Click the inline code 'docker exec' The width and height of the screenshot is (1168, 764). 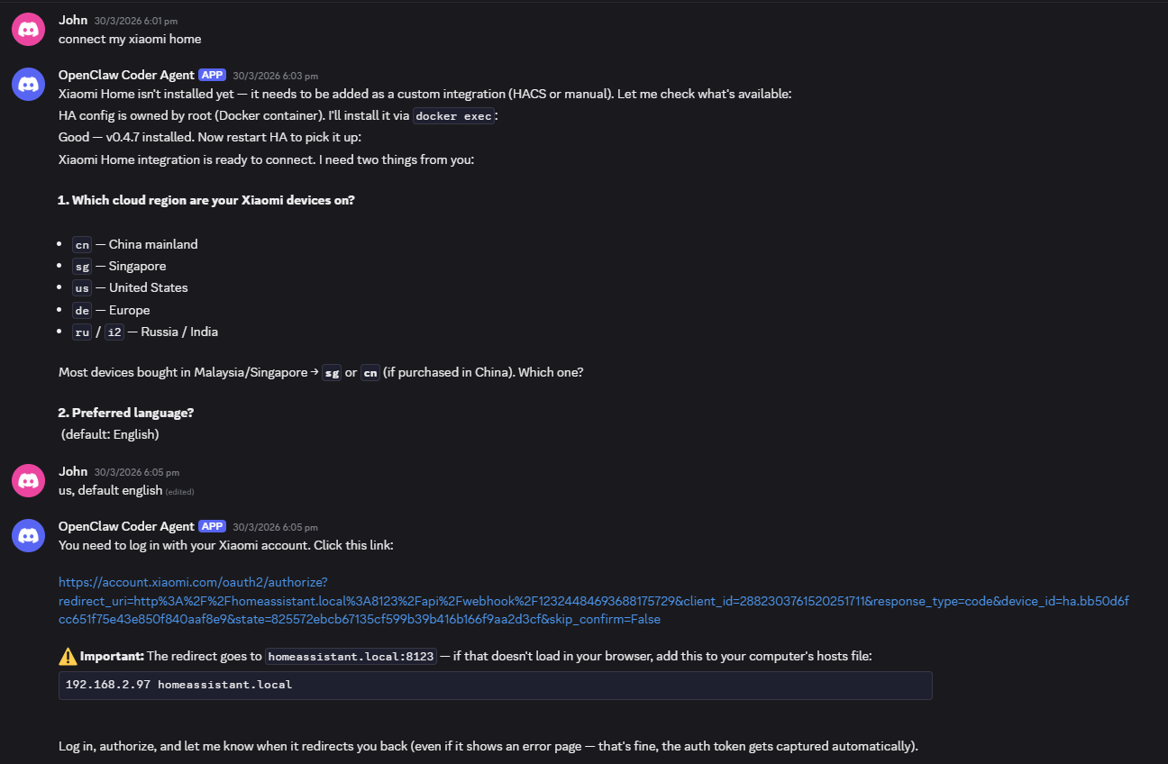coord(453,115)
